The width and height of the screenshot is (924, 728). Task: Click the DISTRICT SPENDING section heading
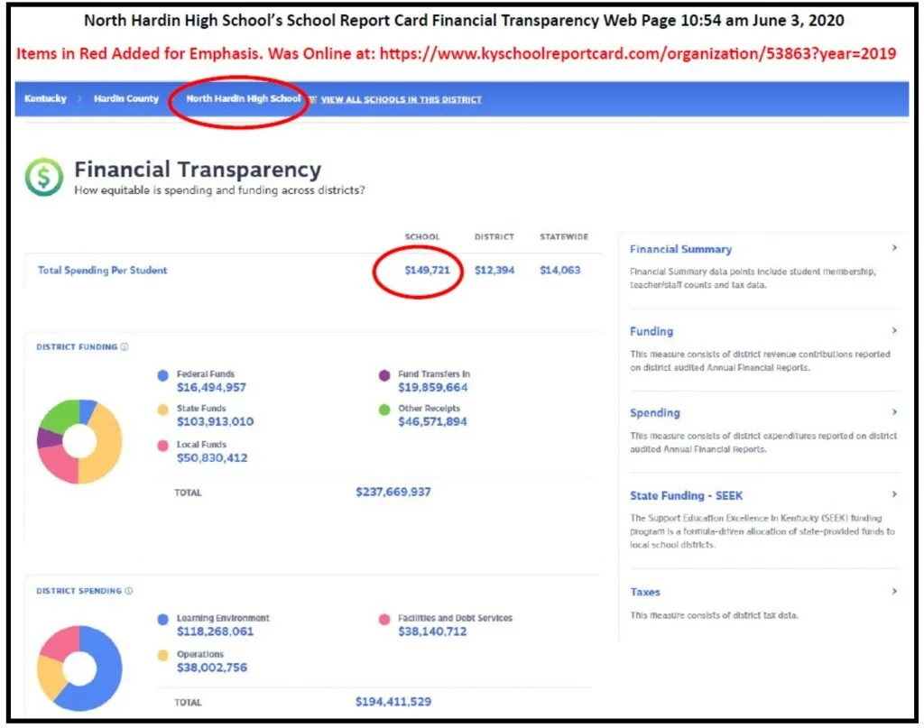tap(79, 591)
